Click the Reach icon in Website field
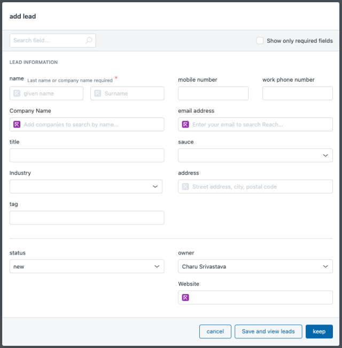 coord(185,297)
